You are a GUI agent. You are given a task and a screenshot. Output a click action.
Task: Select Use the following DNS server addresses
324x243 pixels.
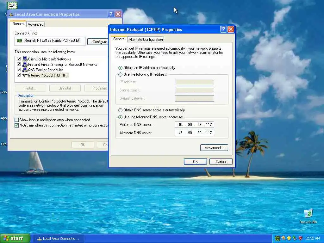[x=120, y=117]
